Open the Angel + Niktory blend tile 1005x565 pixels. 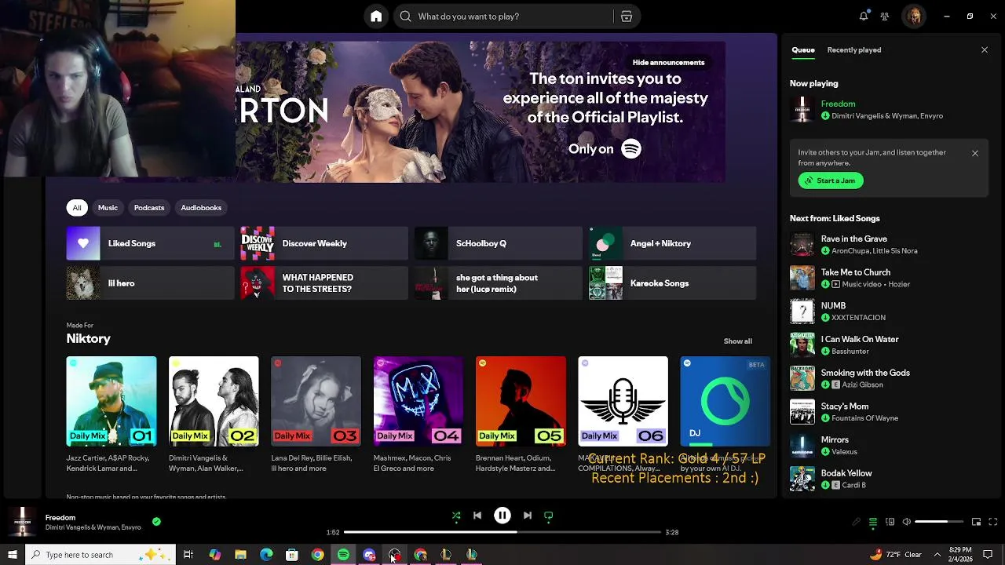click(x=673, y=243)
